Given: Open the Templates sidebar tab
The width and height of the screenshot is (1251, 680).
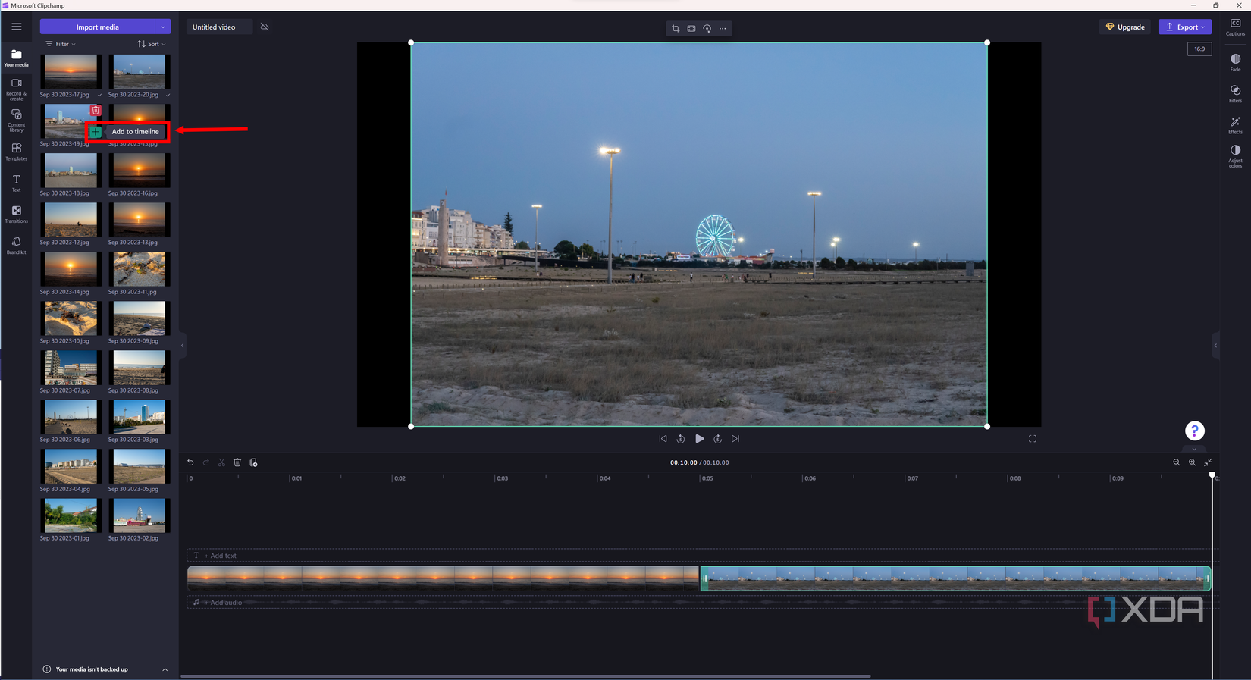Looking at the screenshot, I should coord(16,152).
